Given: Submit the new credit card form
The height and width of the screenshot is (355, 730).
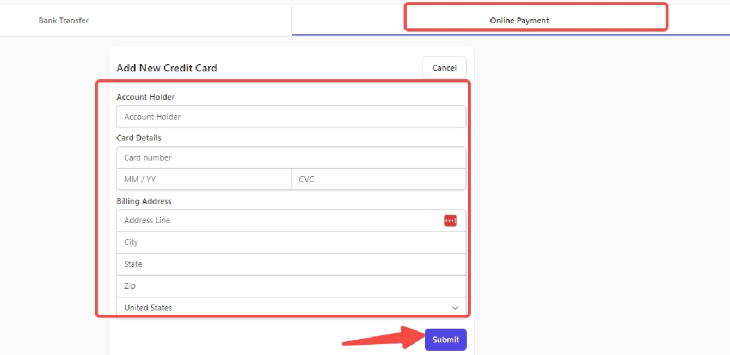Looking at the screenshot, I should coord(446,340).
